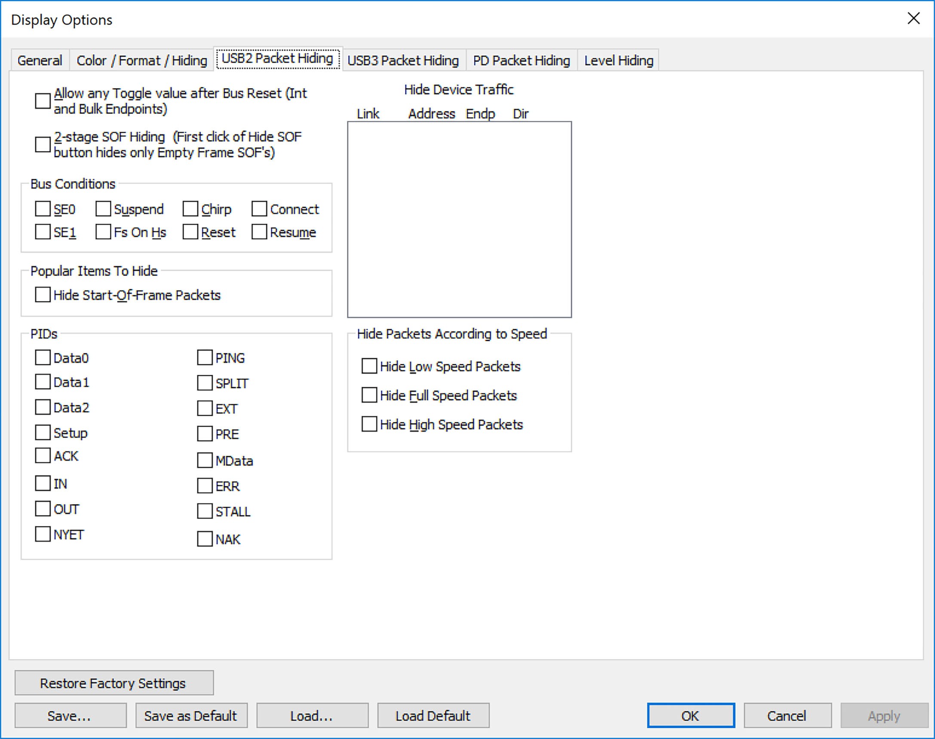Go to the Level Hiding tab
935x739 pixels.
pyautogui.click(x=619, y=61)
